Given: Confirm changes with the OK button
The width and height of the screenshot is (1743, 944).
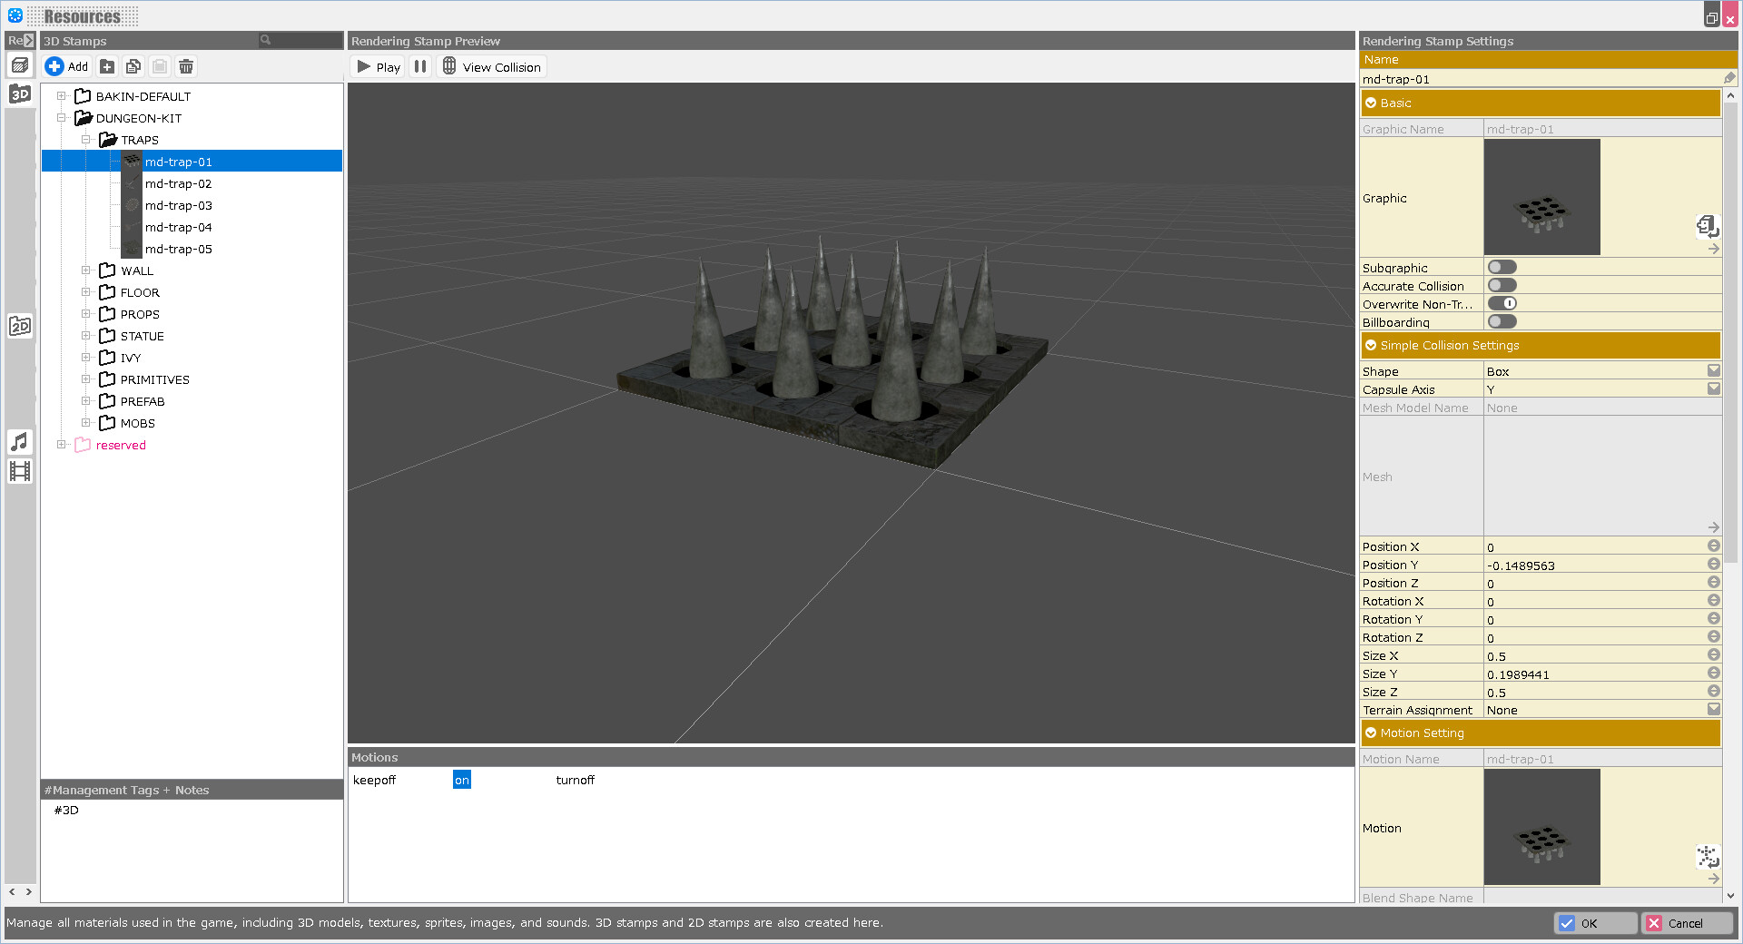Looking at the screenshot, I should point(1595,922).
